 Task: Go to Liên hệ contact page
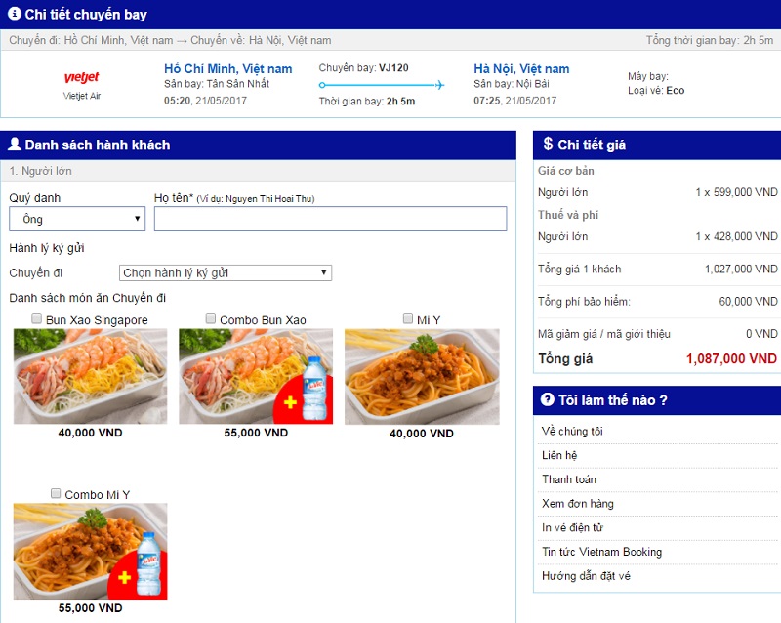(x=558, y=455)
